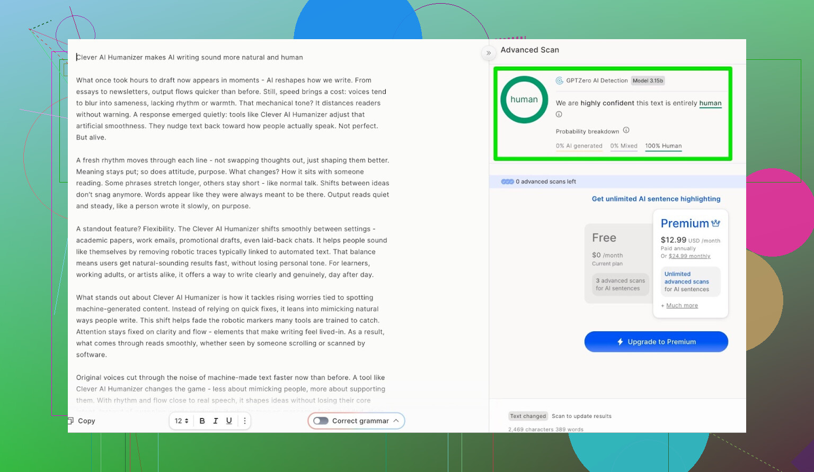Toggle the Correct grammar switch

pos(321,421)
